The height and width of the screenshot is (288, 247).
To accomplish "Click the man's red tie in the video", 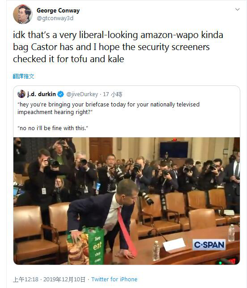I will point(127,233).
